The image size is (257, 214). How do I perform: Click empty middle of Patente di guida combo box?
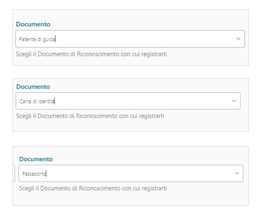click(141, 39)
